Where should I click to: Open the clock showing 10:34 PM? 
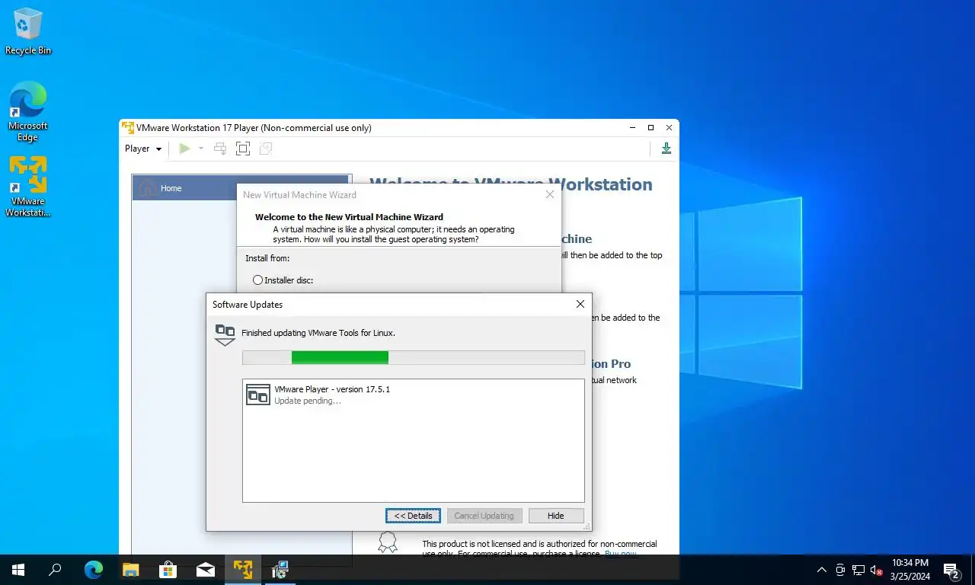[x=910, y=570]
